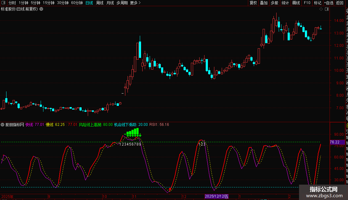Click the 复权 button
The width and height of the screenshot is (348, 200).
pyautogui.click(x=253, y=3)
